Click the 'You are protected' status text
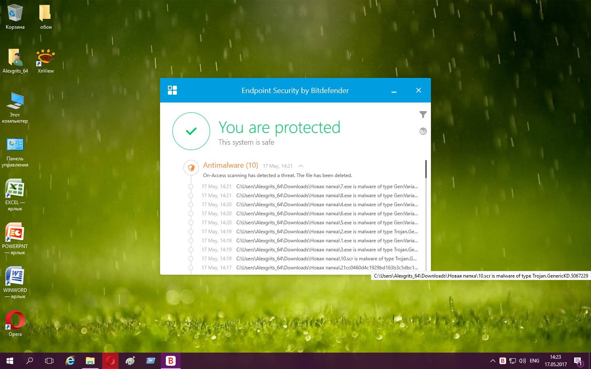The image size is (591, 369). 279,128
